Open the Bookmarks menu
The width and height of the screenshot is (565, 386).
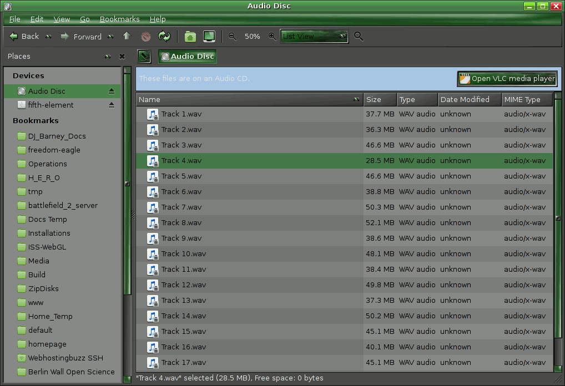pos(119,19)
